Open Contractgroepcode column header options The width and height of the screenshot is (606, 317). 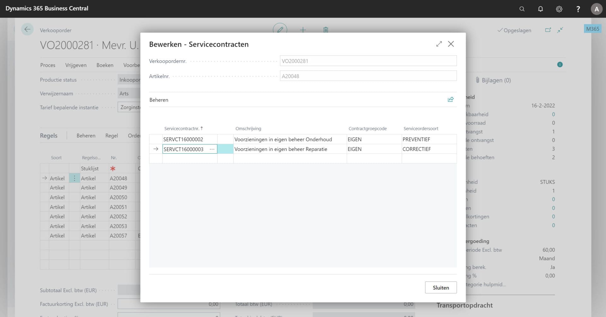367,129
